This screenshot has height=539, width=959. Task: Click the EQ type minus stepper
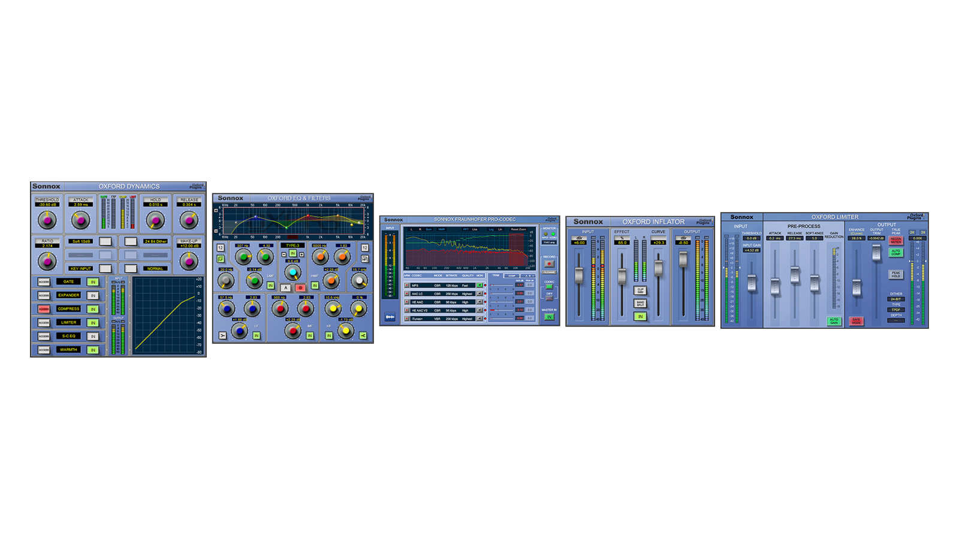pos(284,255)
